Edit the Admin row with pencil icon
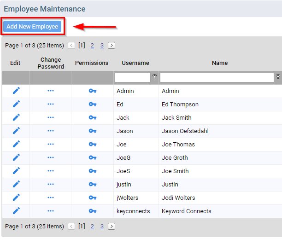 pyautogui.click(x=16, y=91)
